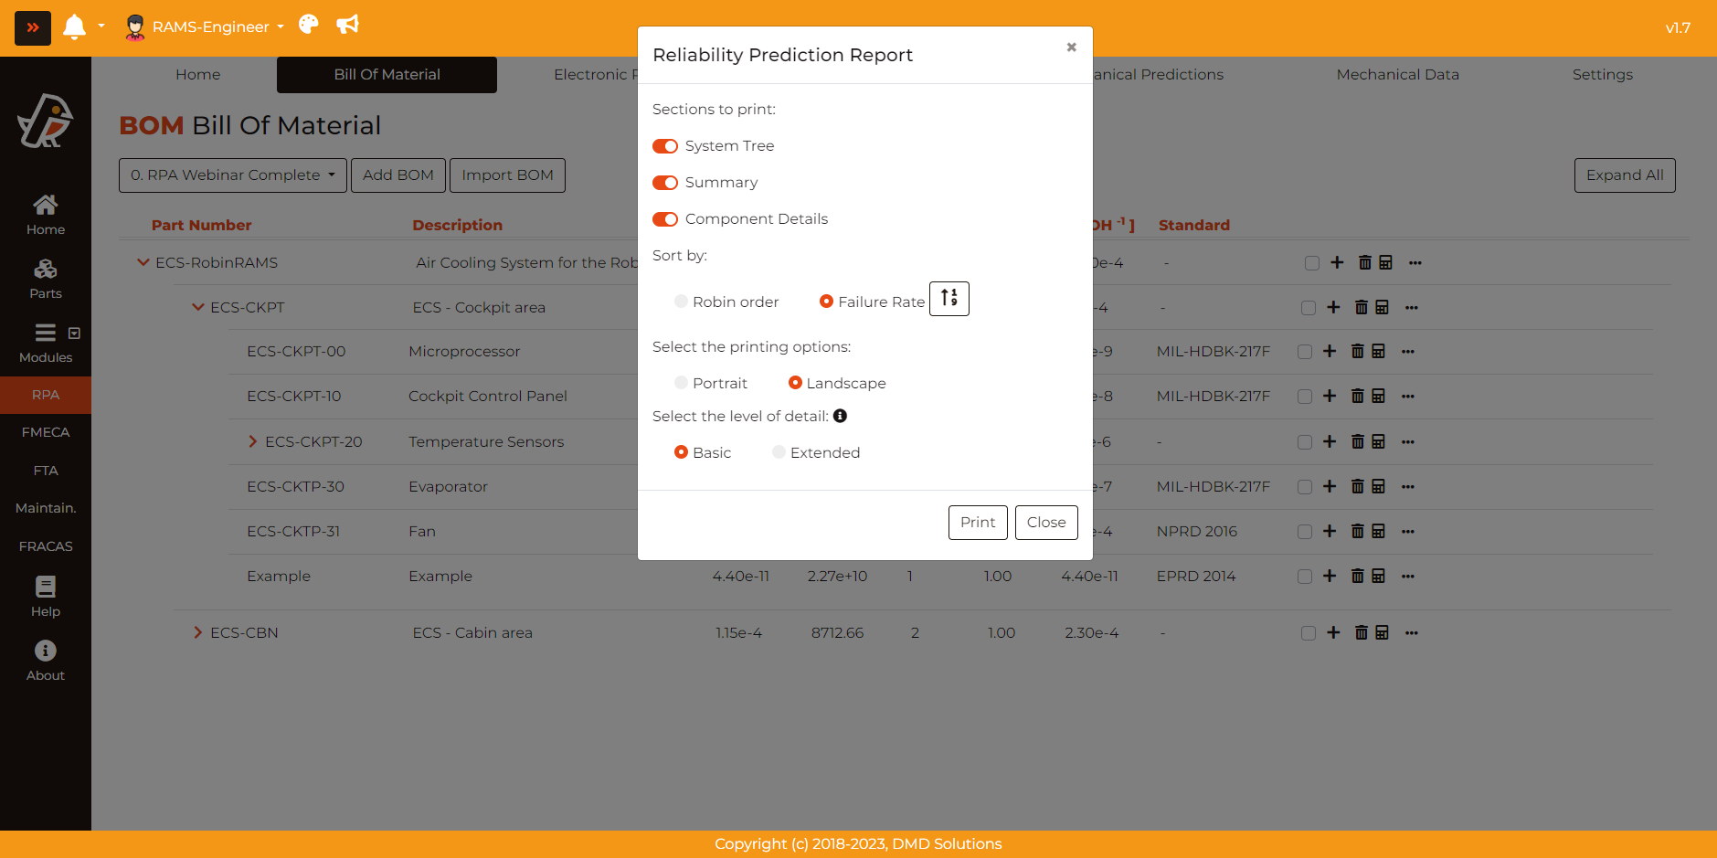Image resolution: width=1717 pixels, height=858 pixels.
Task: Open Parts in the sidebar
Action: 46,279
